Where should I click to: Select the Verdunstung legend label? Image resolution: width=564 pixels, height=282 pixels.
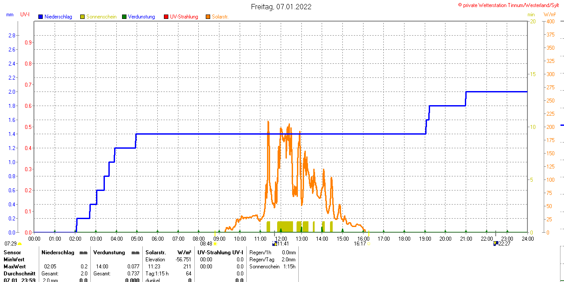pos(141,17)
